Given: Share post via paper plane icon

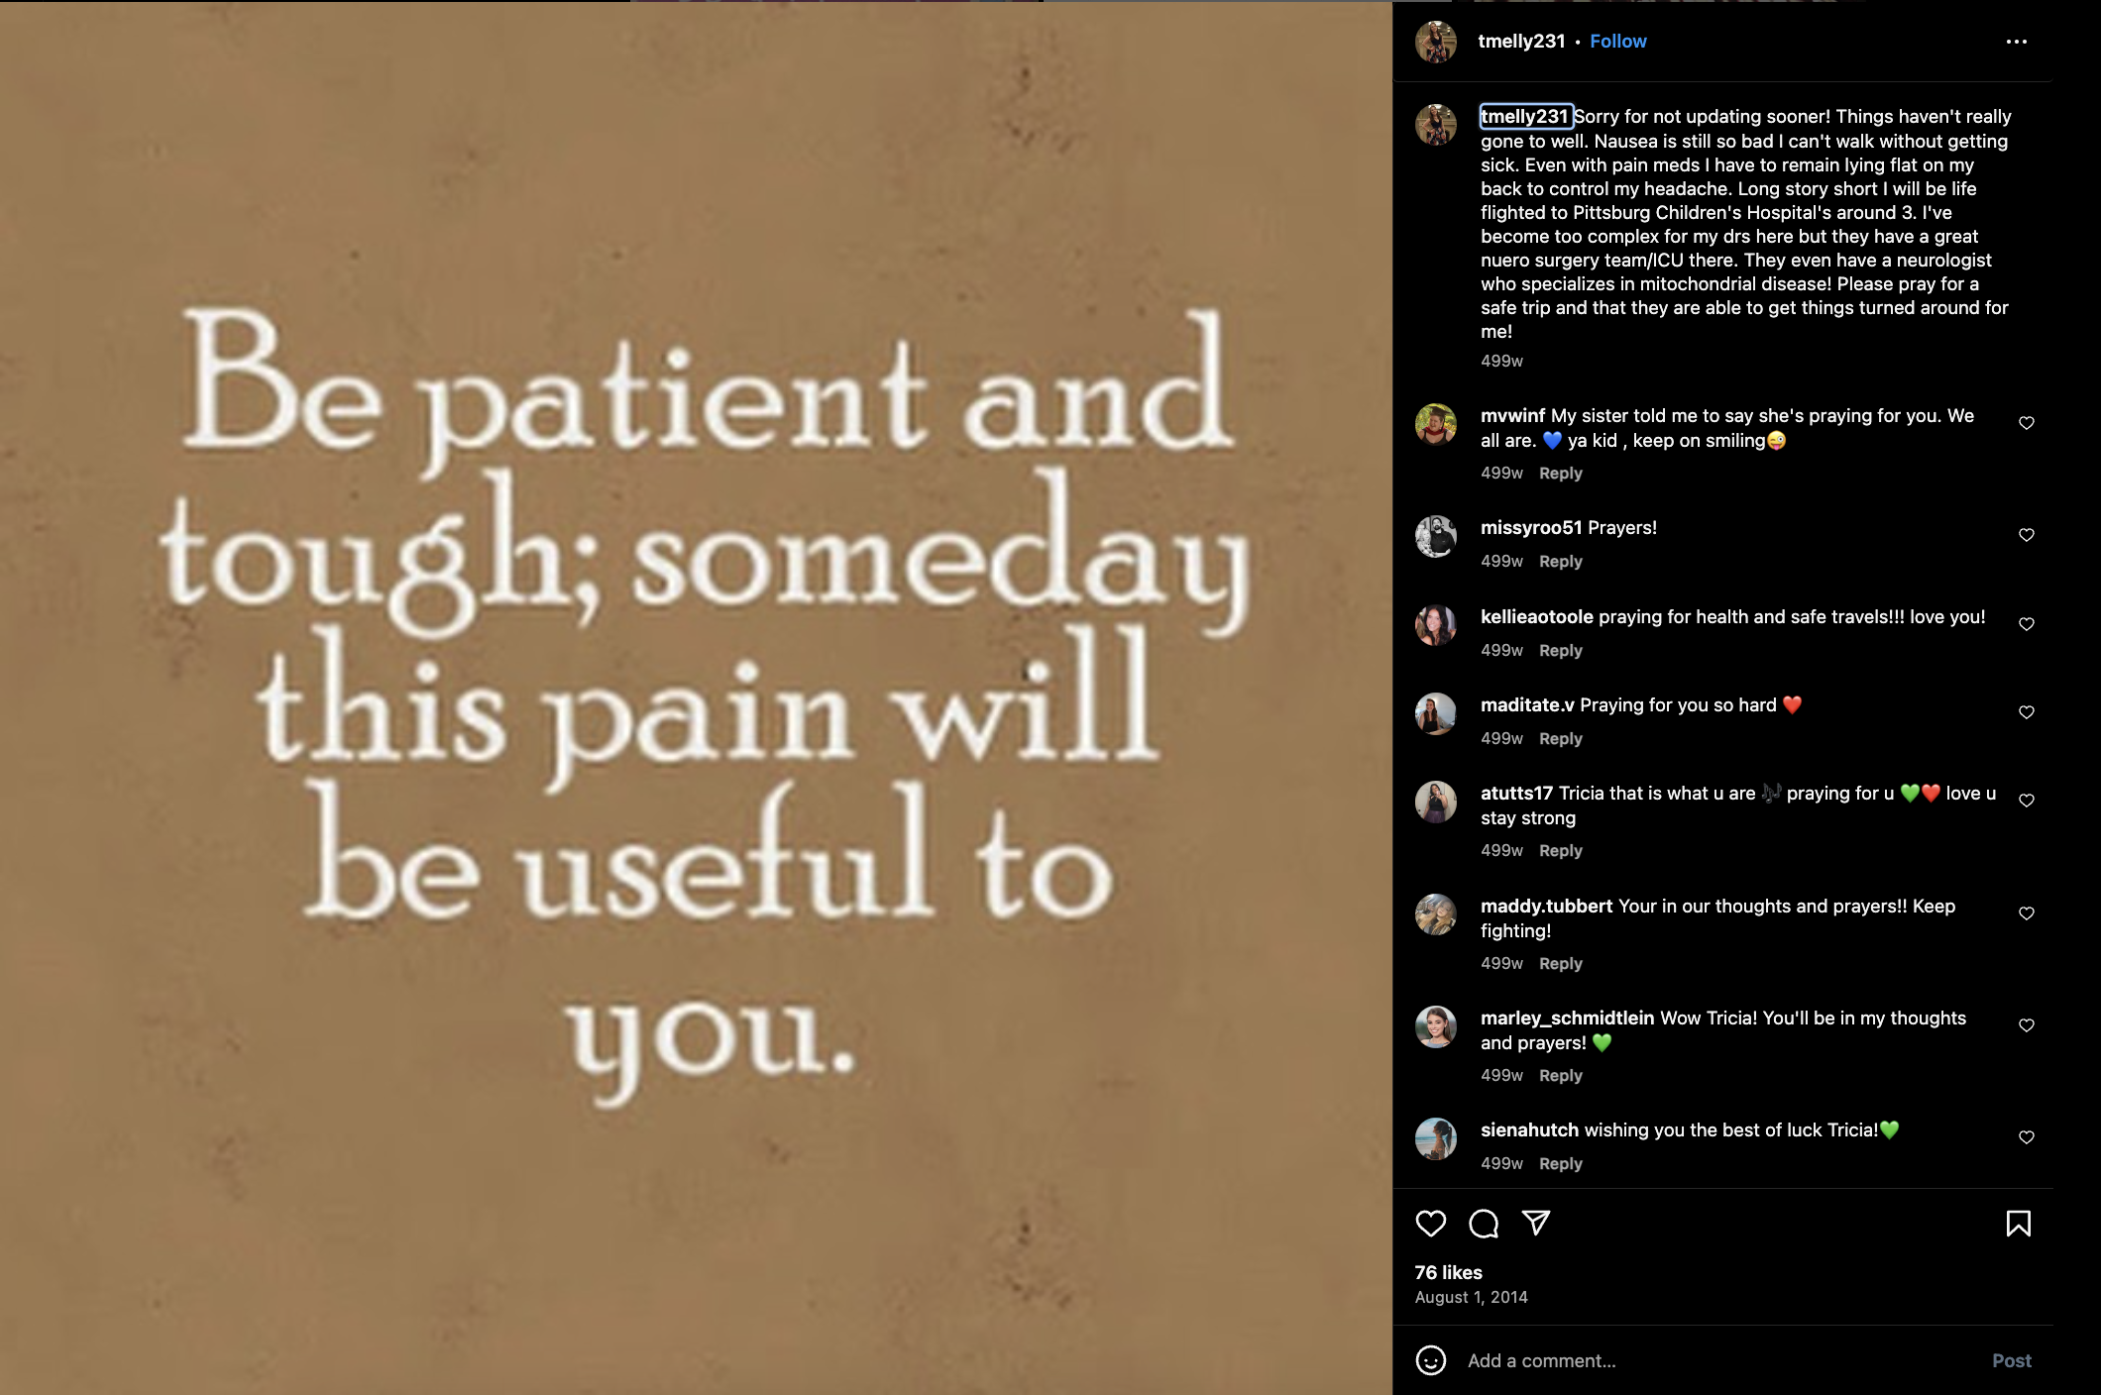Looking at the screenshot, I should (1536, 1223).
